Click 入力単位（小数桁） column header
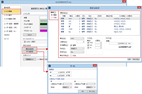 click(x=126, y=16)
